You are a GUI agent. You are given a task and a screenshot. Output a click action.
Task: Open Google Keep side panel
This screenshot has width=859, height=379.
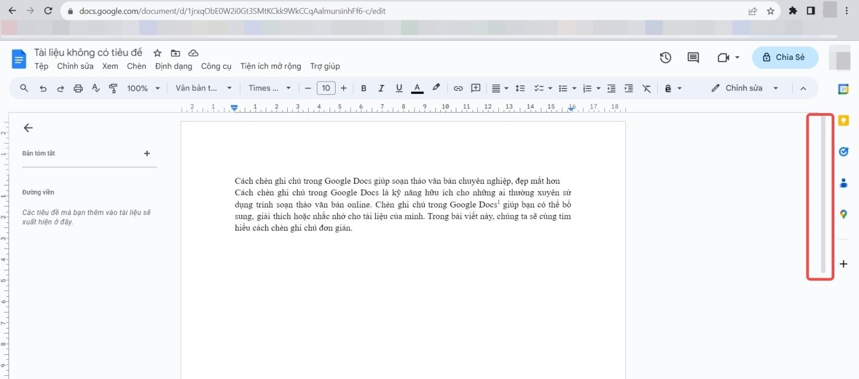(843, 121)
